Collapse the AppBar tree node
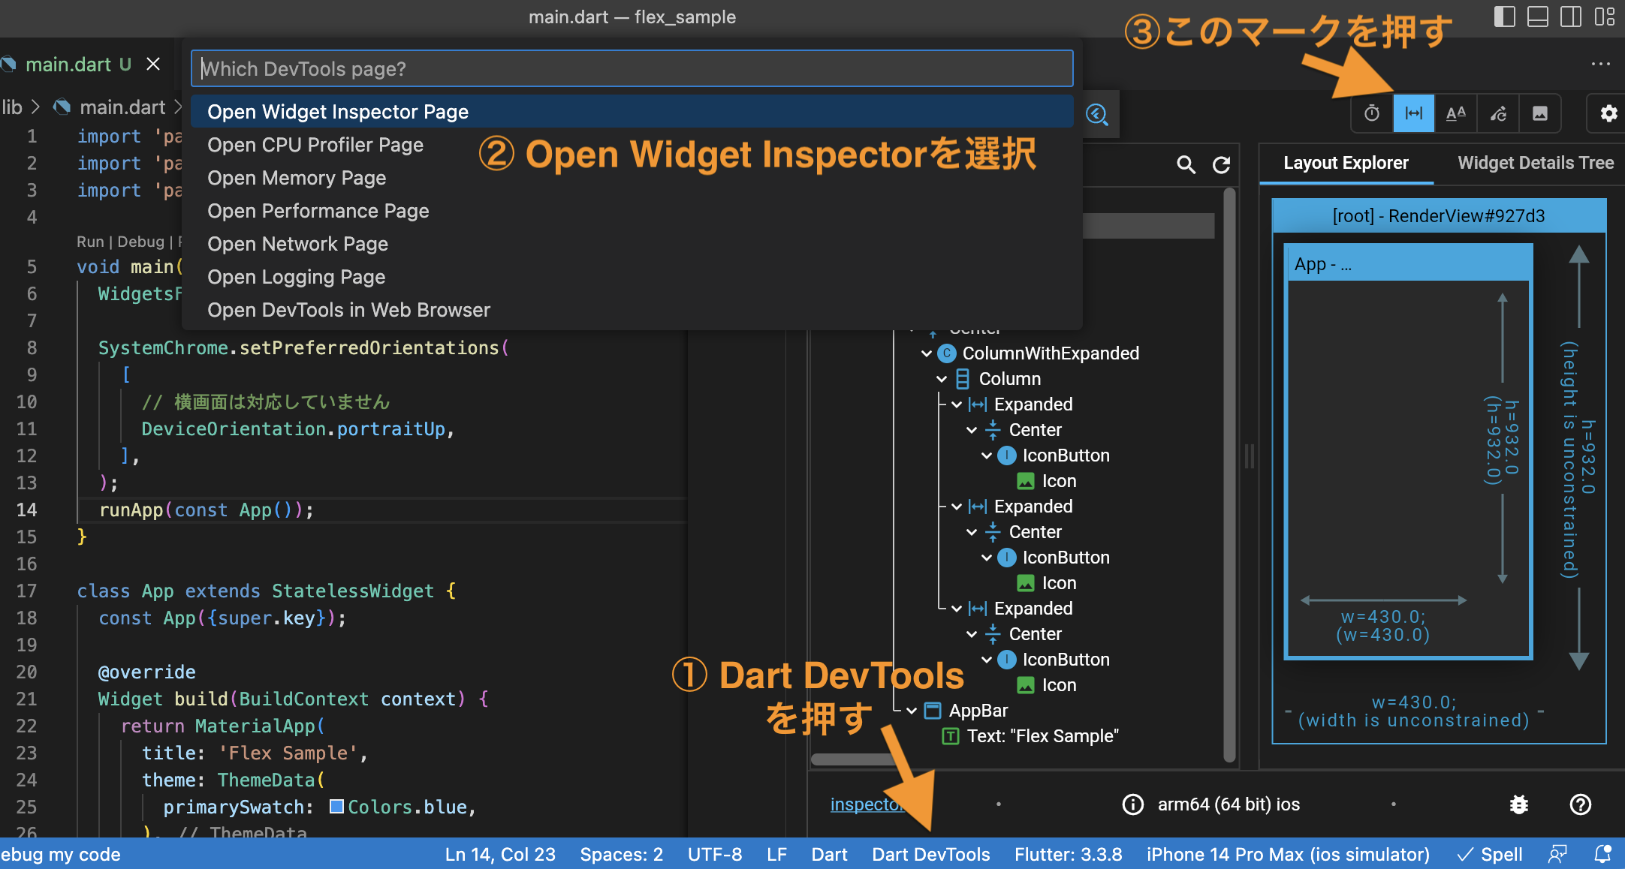The image size is (1625, 869). pyautogui.click(x=912, y=711)
